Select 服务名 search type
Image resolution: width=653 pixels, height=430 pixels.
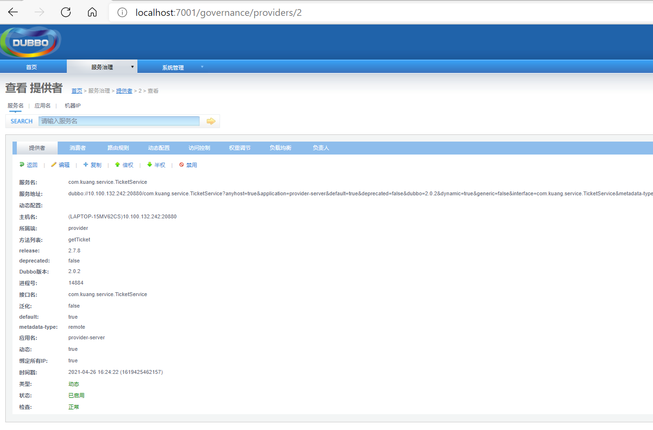tap(15, 105)
